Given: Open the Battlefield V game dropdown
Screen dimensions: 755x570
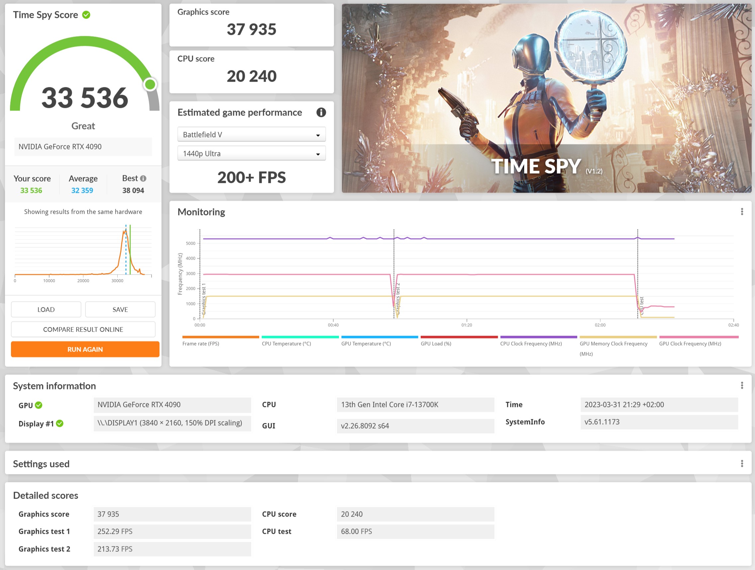Looking at the screenshot, I should coord(252,135).
